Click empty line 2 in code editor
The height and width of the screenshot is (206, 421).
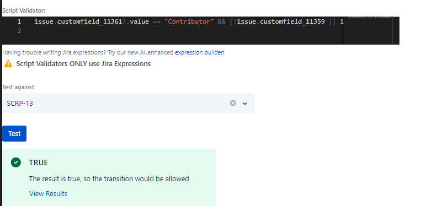click(x=189, y=31)
